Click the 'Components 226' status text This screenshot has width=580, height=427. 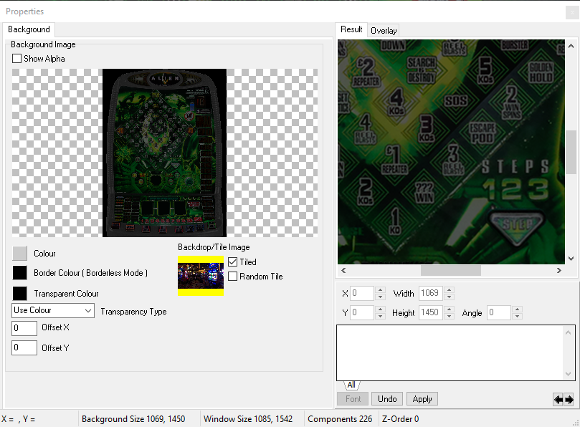(x=340, y=419)
